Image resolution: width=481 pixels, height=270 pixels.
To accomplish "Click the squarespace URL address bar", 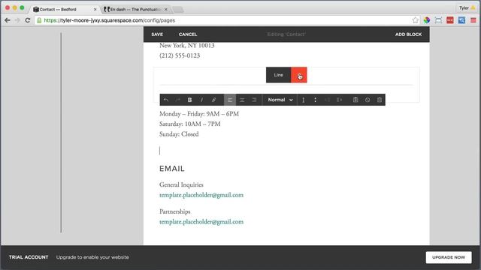I will click(227, 20).
